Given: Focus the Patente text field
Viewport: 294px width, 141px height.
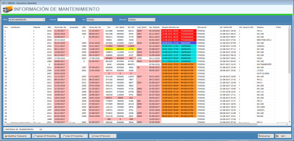Looking at the screenshot, I should click(66, 20).
